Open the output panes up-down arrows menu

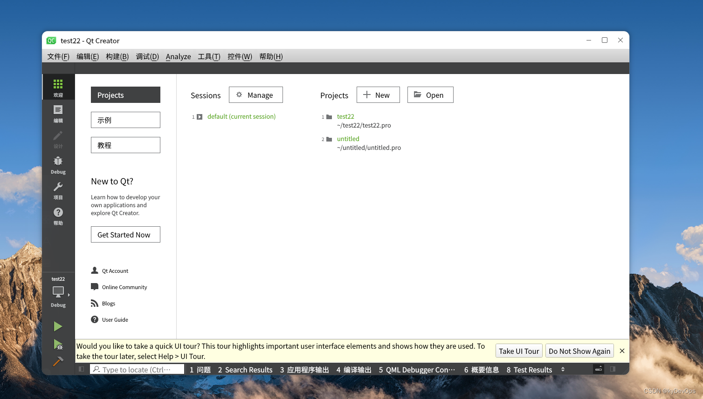click(563, 369)
